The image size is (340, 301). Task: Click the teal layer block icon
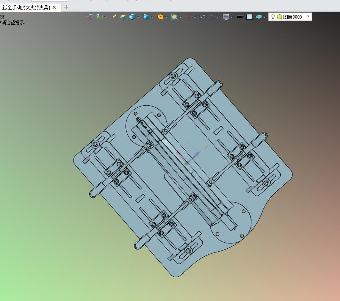coord(259,17)
